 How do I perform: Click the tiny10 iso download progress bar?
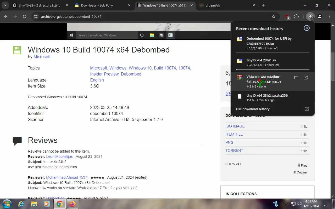(272, 69)
